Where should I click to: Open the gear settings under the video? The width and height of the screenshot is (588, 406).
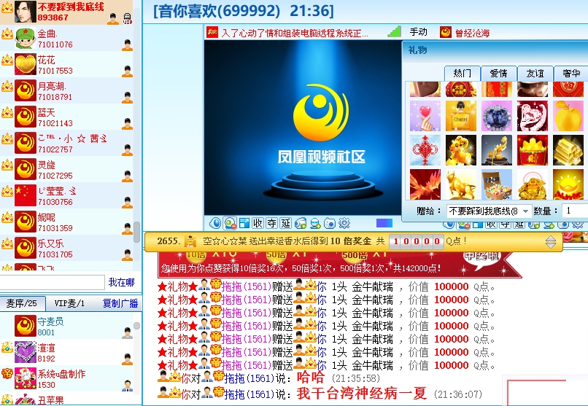click(x=344, y=223)
